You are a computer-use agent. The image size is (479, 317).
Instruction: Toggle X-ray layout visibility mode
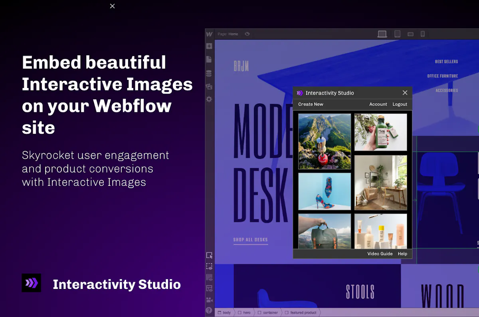click(x=209, y=288)
